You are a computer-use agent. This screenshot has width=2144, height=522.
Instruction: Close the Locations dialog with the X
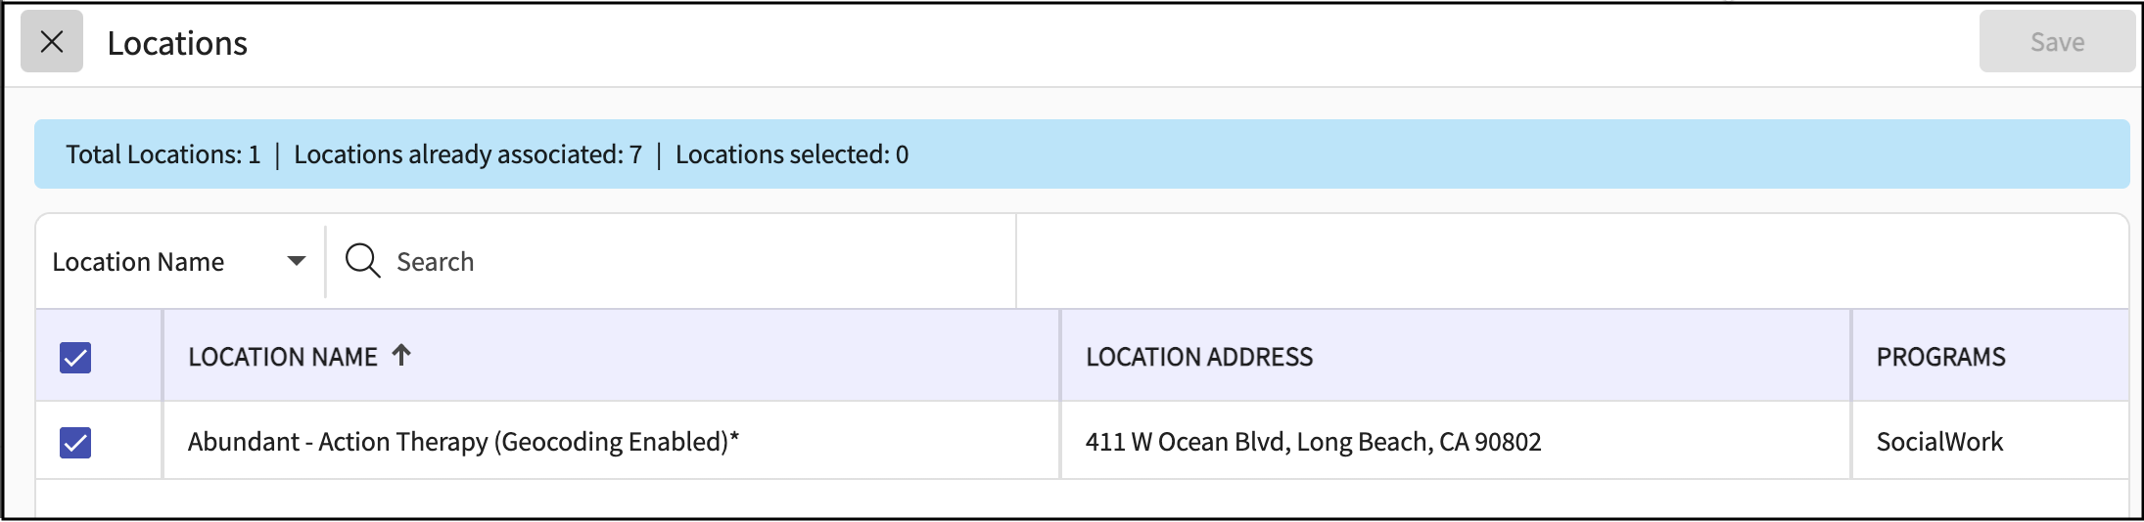point(52,42)
